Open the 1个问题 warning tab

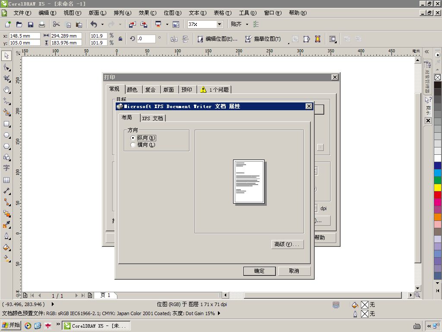tap(215, 90)
